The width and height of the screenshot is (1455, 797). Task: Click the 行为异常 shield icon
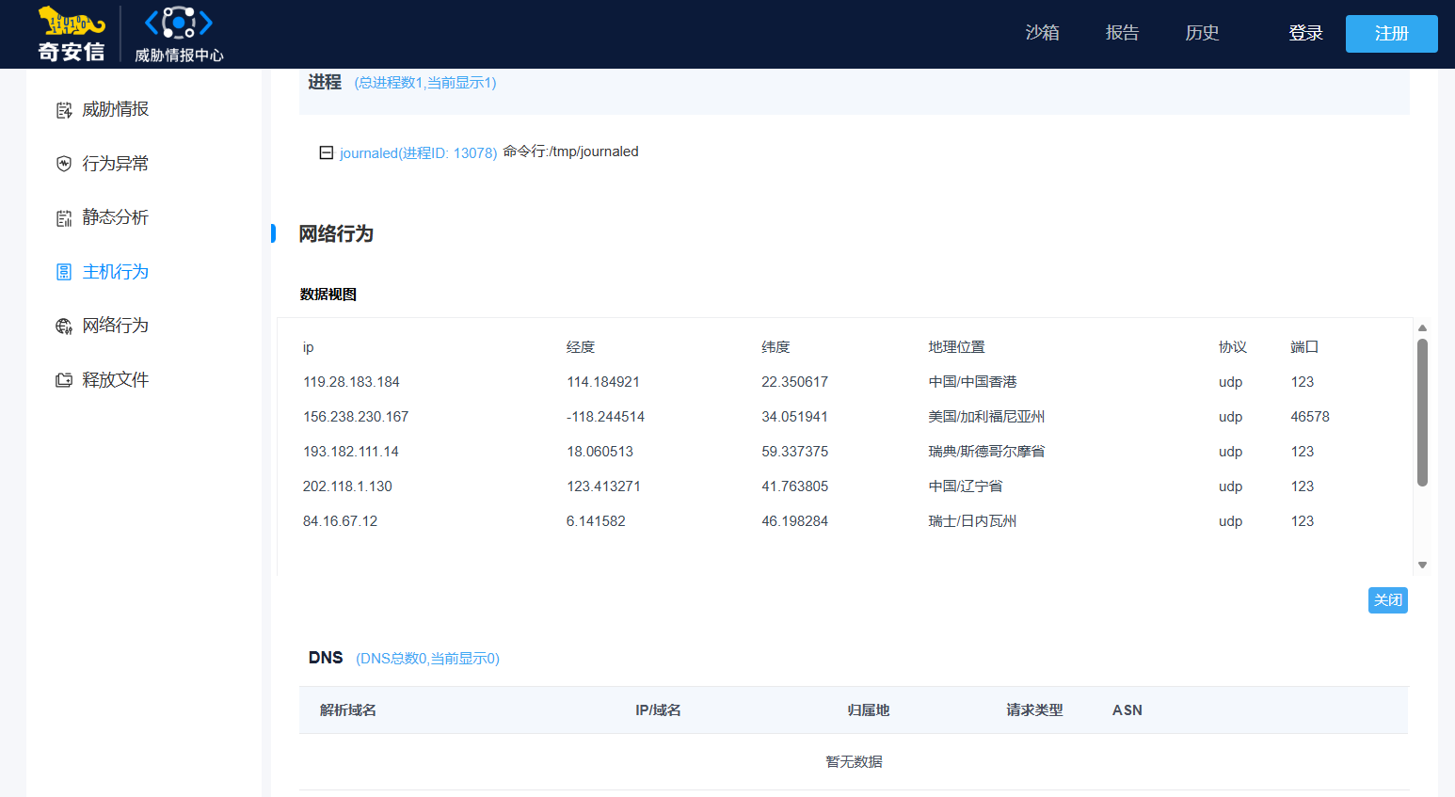pyautogui.click(x=64, y=164)
